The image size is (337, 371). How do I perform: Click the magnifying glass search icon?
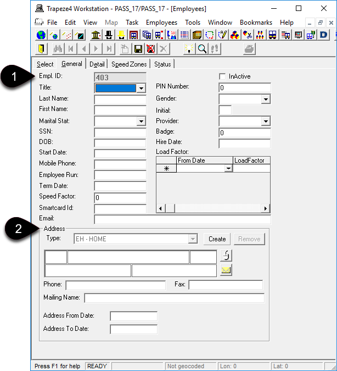(x=202, y=49)
